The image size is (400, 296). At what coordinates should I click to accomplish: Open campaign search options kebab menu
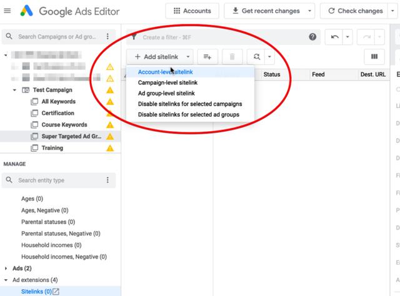pyautogui.click(x=107, y=36)
